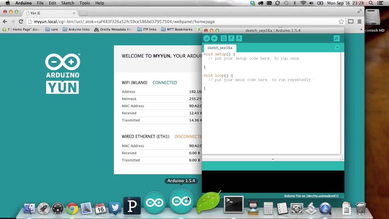Click the date and time in menu bar
The height and width of the screenshot is (219, 389).
pyautogui.click(x=346, y=3)
